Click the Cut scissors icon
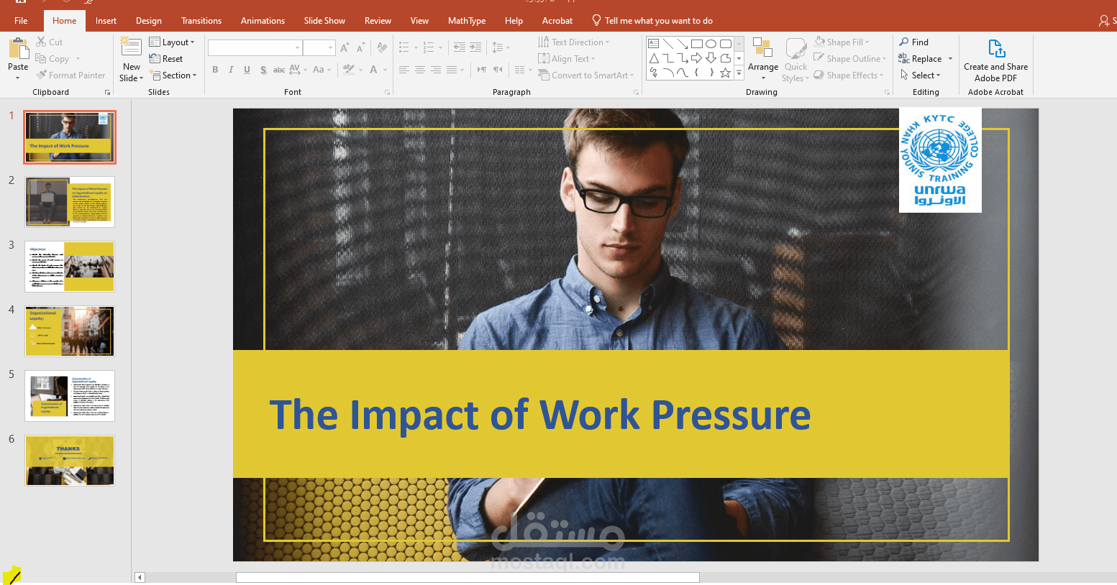The image size is (1117, 585). [41, 42]
